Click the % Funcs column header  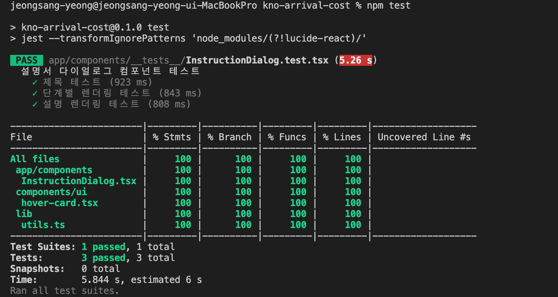click(287, 137)
